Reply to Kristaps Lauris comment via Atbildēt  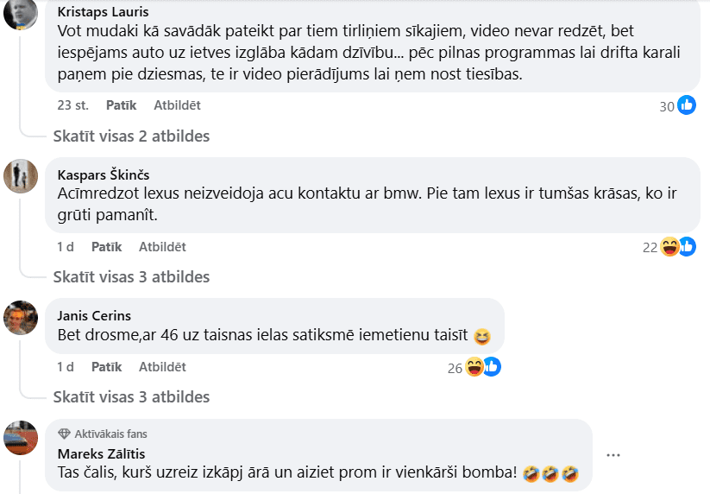click(177, 105)
